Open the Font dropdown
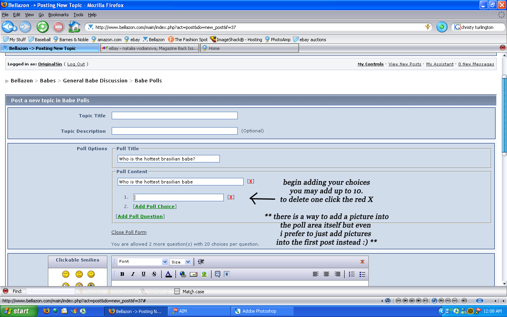The height and width of the screenshot is (317, 507). (143, 262)
